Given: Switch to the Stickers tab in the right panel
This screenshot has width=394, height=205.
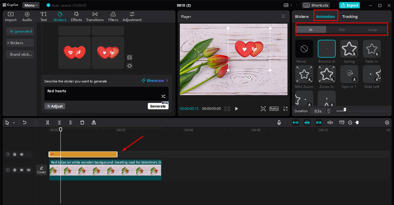Looking at the screenshot, I should tap(302, 17).
